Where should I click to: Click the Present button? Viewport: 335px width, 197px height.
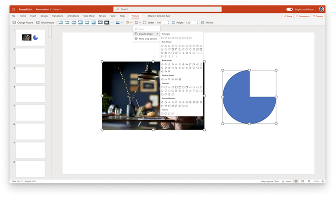tap(318, 16)
